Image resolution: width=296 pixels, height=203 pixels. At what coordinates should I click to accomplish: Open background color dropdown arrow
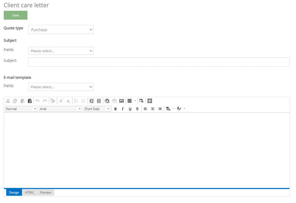(x=173, y=108)
